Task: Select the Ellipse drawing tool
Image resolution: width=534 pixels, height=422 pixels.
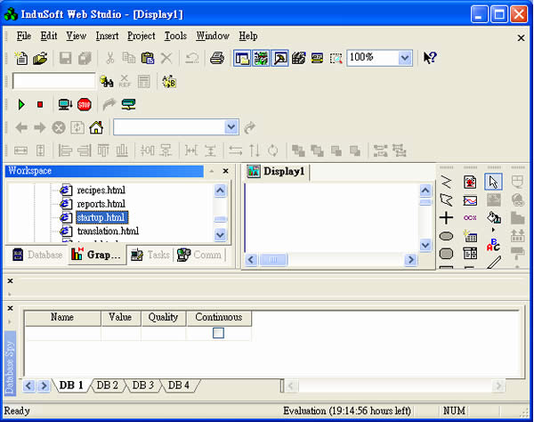Action: click(x=447, y=236)
